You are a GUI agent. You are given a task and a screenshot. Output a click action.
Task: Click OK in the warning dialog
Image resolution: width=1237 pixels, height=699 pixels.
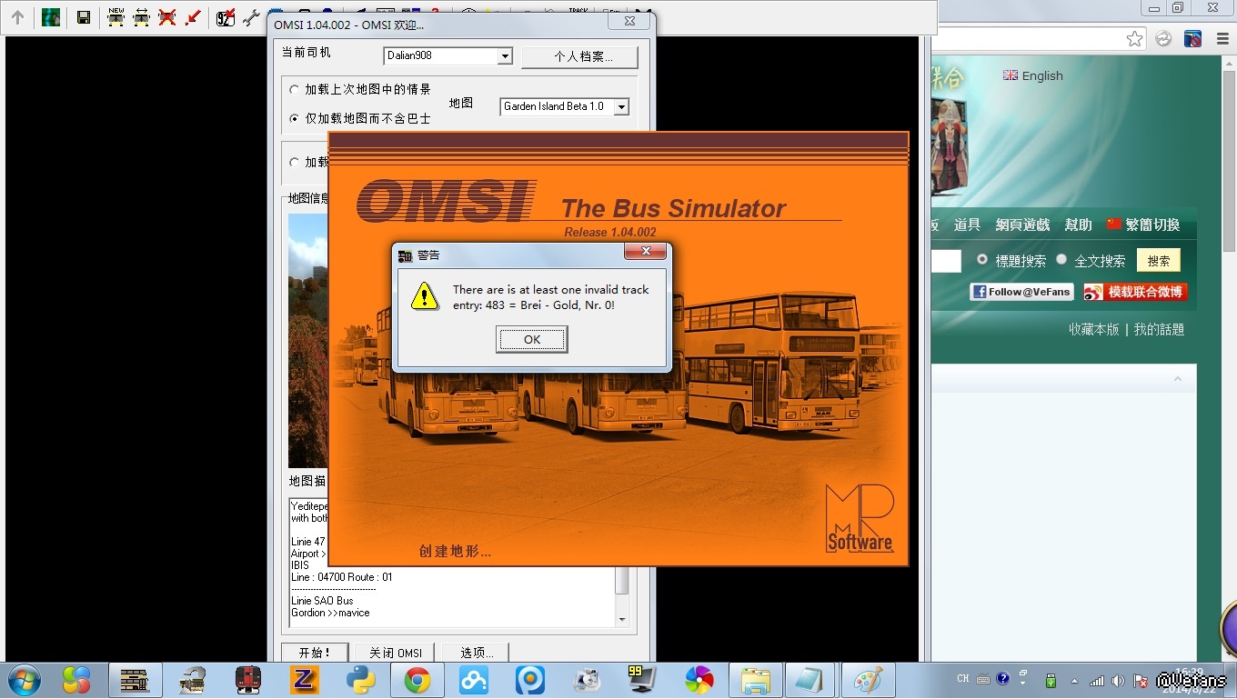532,340
